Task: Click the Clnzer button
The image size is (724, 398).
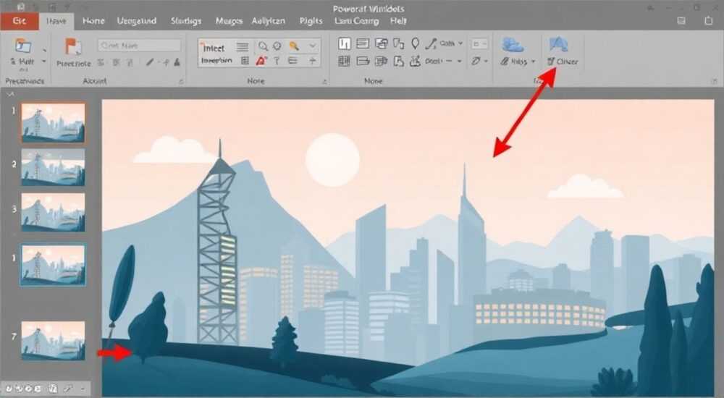Action: (563, 62)
